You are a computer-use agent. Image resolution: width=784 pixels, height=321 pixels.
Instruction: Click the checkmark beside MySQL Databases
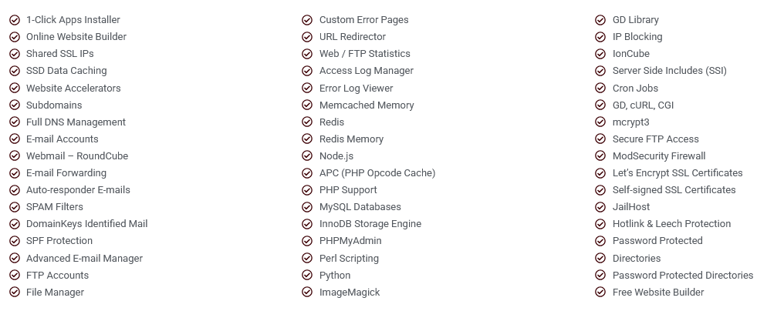coord(307,207)
